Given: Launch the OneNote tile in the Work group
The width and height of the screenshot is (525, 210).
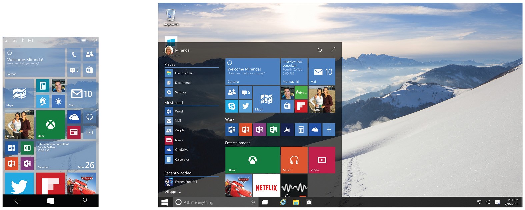Looking at the screenshot, I should pyautogui.click(x=260, y=130).
